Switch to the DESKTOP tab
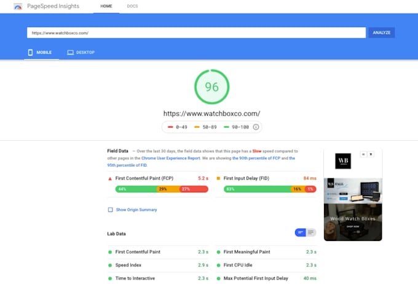This screenshot has width=418, height=284. [81, 52]
